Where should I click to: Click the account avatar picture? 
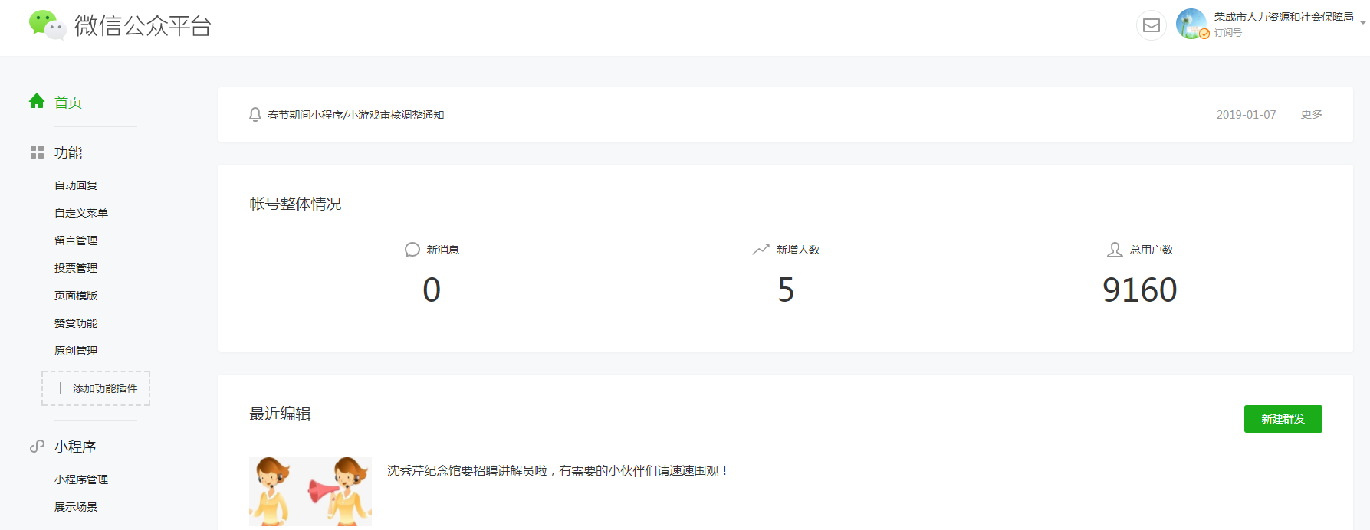pos(1191,24)
